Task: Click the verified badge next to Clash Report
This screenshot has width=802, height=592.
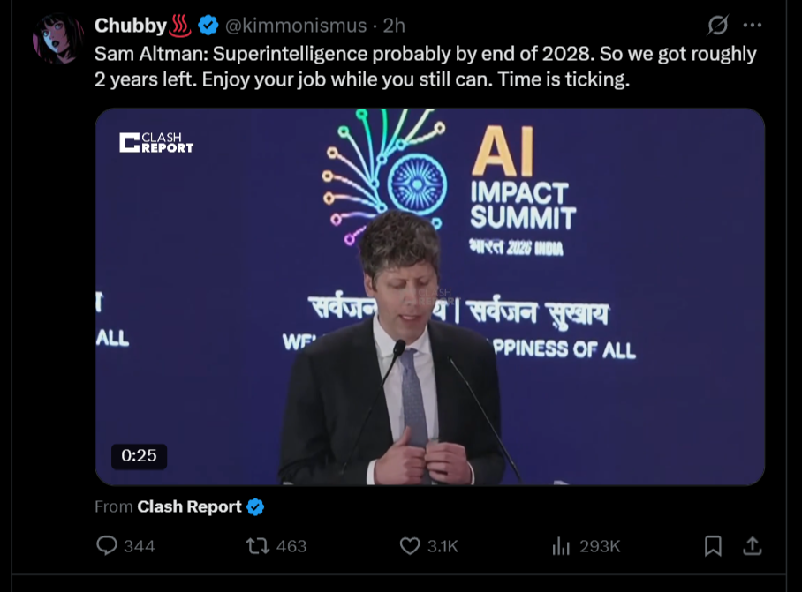Action: (x=255, y=506)
